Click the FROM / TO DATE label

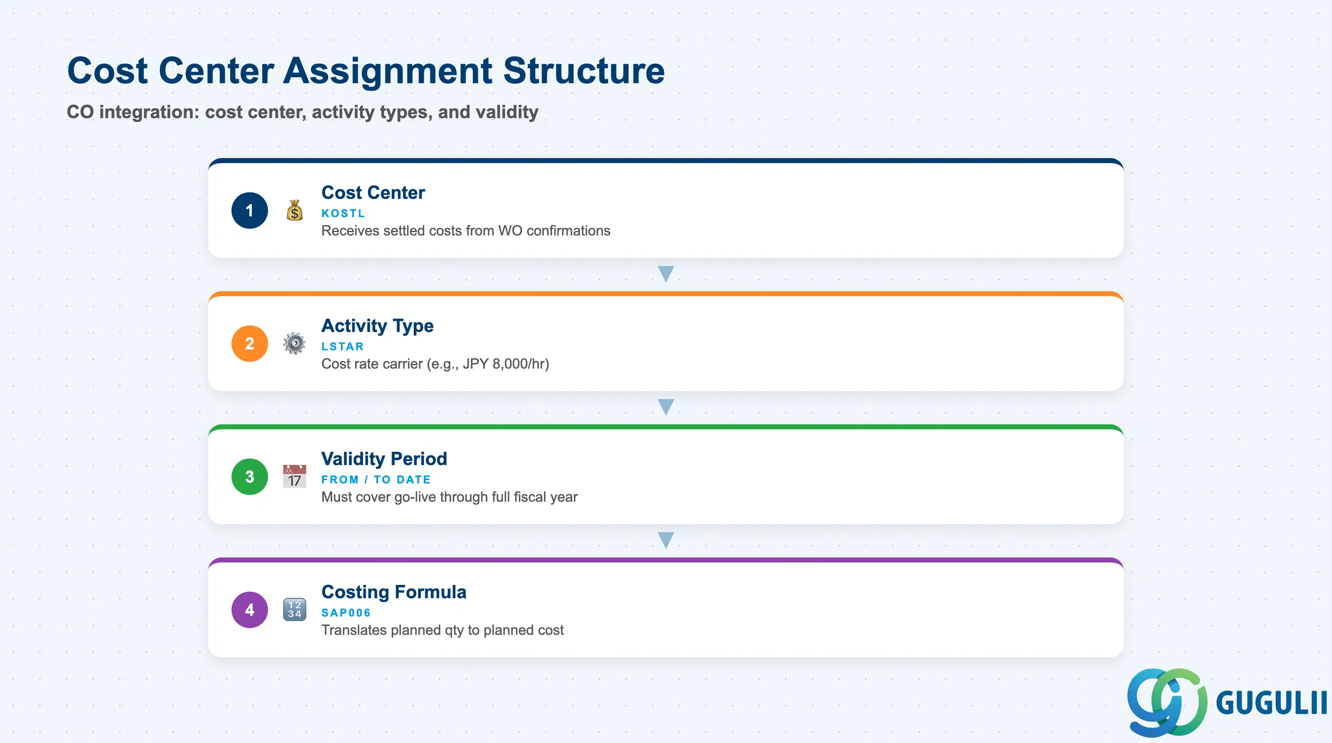point(376,480)
